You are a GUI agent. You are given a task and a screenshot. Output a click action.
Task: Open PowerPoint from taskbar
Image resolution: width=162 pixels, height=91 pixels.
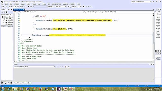[65, 89]
